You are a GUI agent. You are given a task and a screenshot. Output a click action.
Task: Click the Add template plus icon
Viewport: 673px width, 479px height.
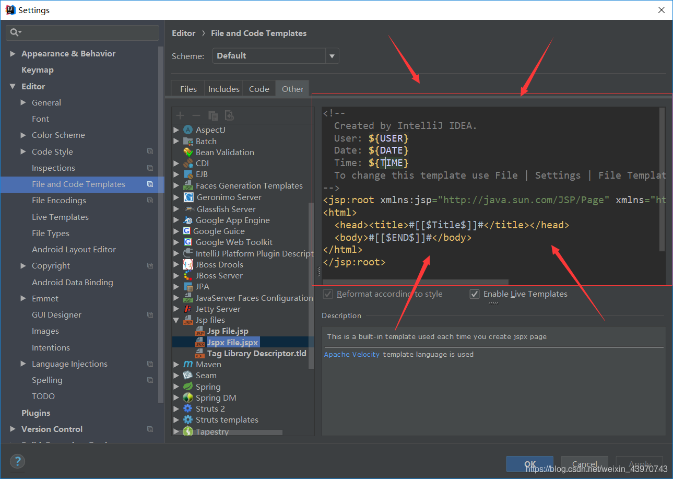[180, 115]
